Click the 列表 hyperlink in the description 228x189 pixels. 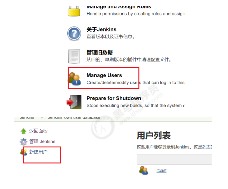(x=207, y=147)
